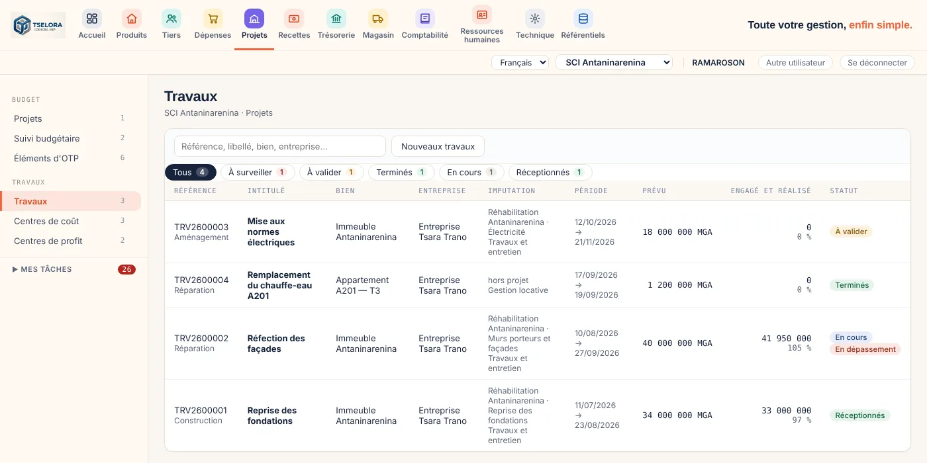Screen dimensions: 927x463
Task: Click the Nouveaux travaux button
Action: pyautogui.click(x=438, y=146)
